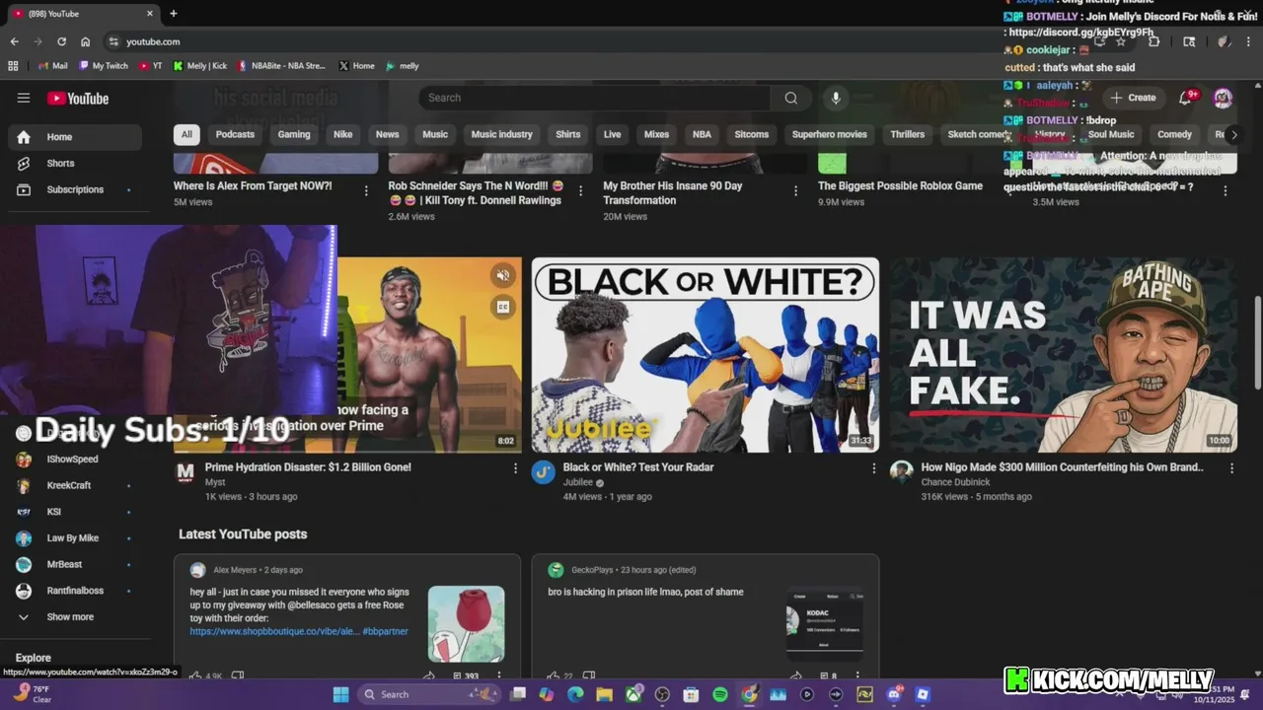Open Melly | Kick bookmark
Screen dimensions: 1263x710
coord(200,66)
